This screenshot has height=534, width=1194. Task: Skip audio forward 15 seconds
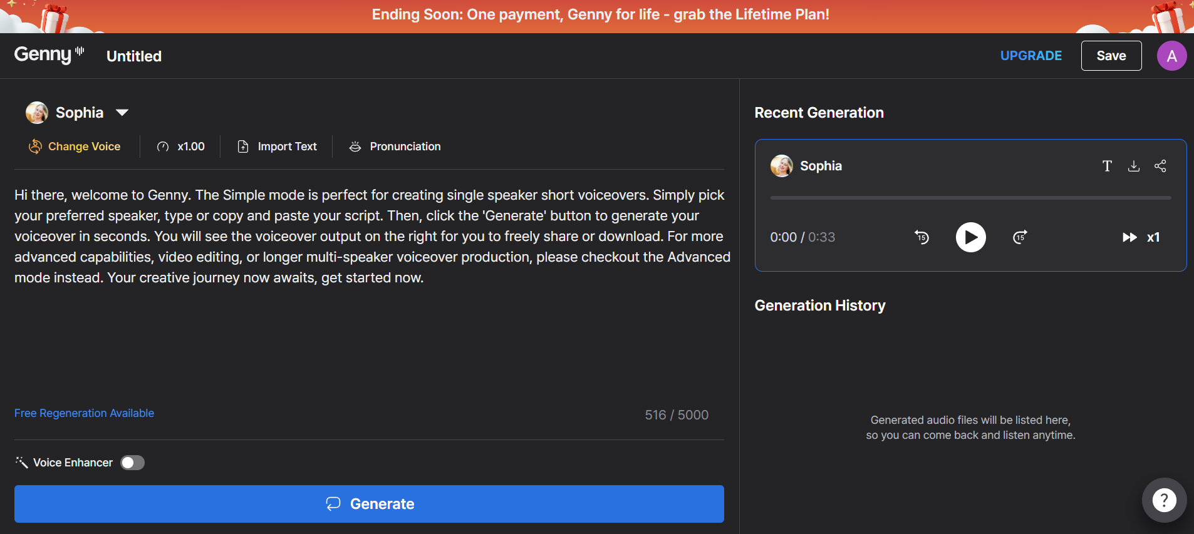click(1020, 237)
